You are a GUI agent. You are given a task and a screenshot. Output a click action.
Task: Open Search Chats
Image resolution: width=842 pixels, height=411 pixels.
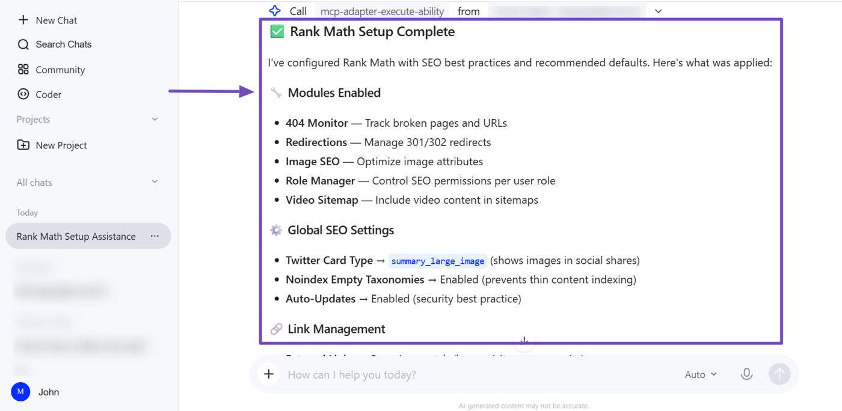tap(54, 44)
